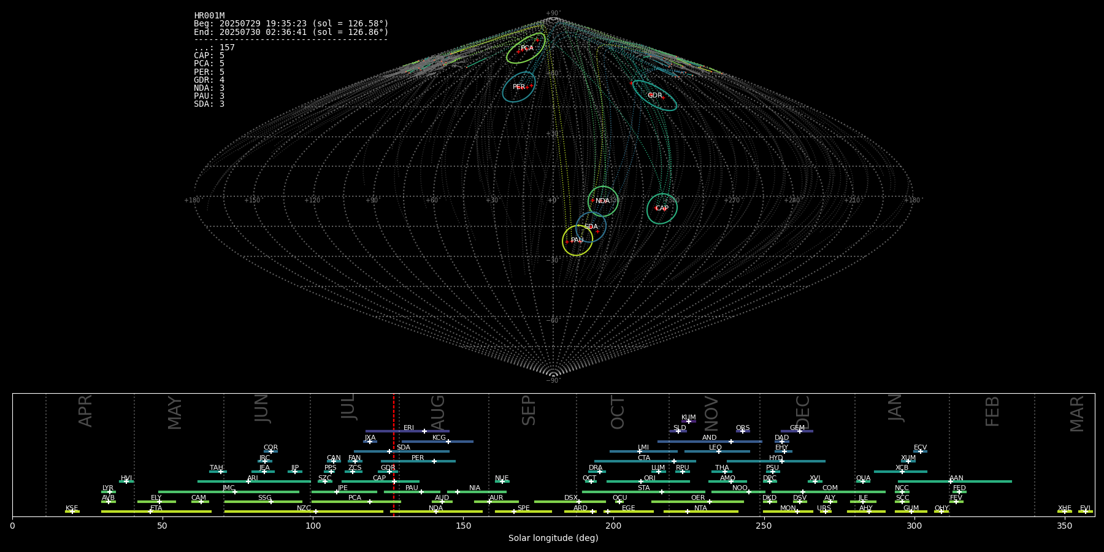Viewport: 1104px width, 552px height.
Task: Click the CTA shower label in the timeline
Action: [x=643, y=458]
